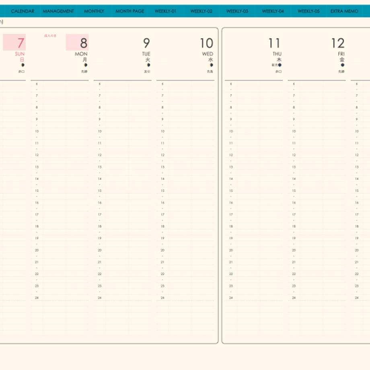The image size is (370, 370).
Task: Click the moon phase icon under Sunday
Action: 23,65
